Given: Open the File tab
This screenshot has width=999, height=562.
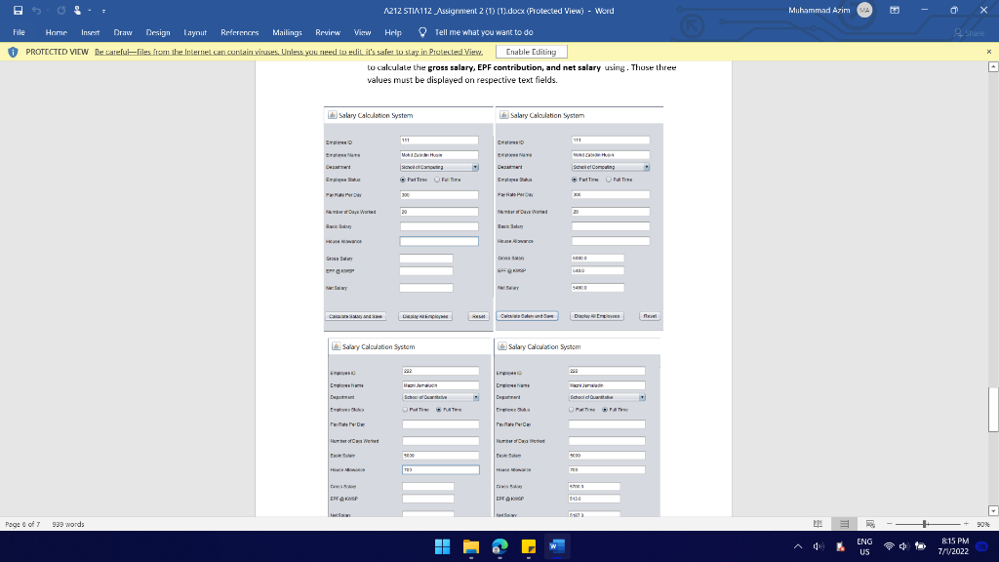Looking at the screenshot, I should point(20,32).
